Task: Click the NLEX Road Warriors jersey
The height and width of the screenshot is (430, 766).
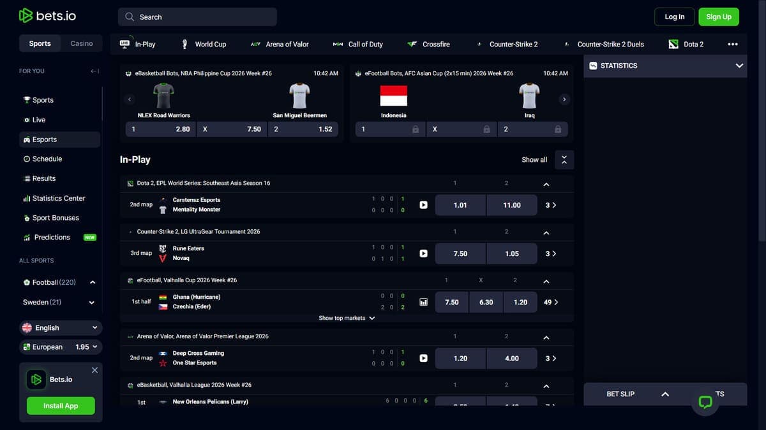Action: click(x=164, y=96)
